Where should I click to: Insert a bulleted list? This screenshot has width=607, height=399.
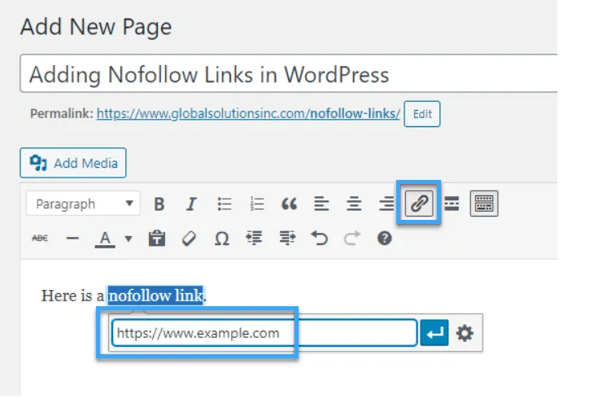click(x=224, y=204)
